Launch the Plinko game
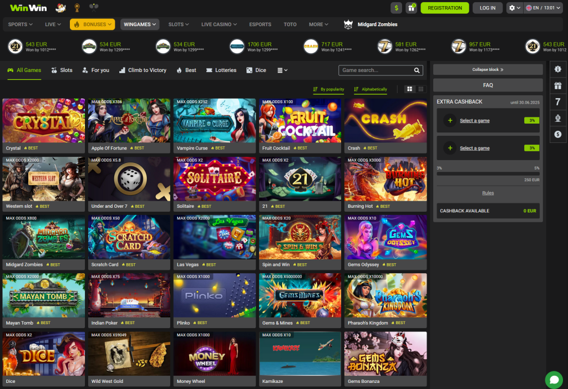The height and width of the screenshot is (389, 568). point(215,300)
